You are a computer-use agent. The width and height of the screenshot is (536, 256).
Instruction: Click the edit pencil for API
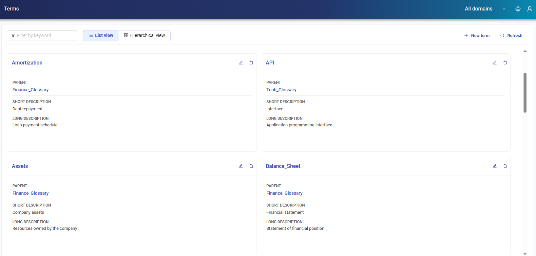(495, 63)
